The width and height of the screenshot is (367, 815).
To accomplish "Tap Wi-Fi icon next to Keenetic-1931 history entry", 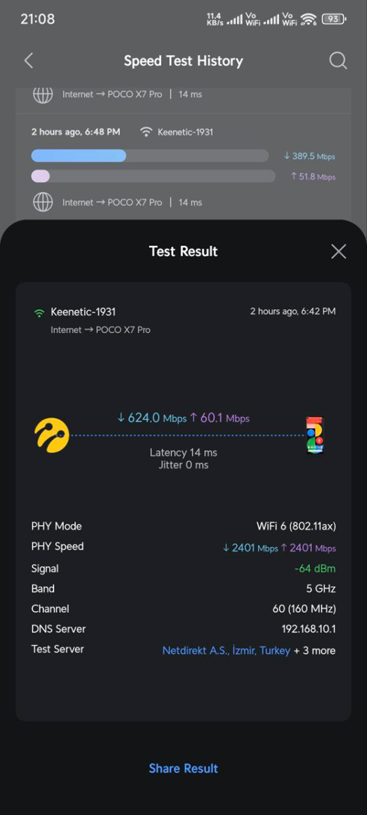I will point(146,132).
